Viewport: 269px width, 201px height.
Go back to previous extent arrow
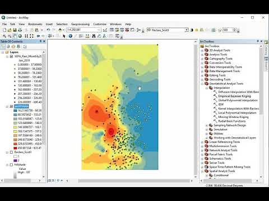tap(38, 36)
